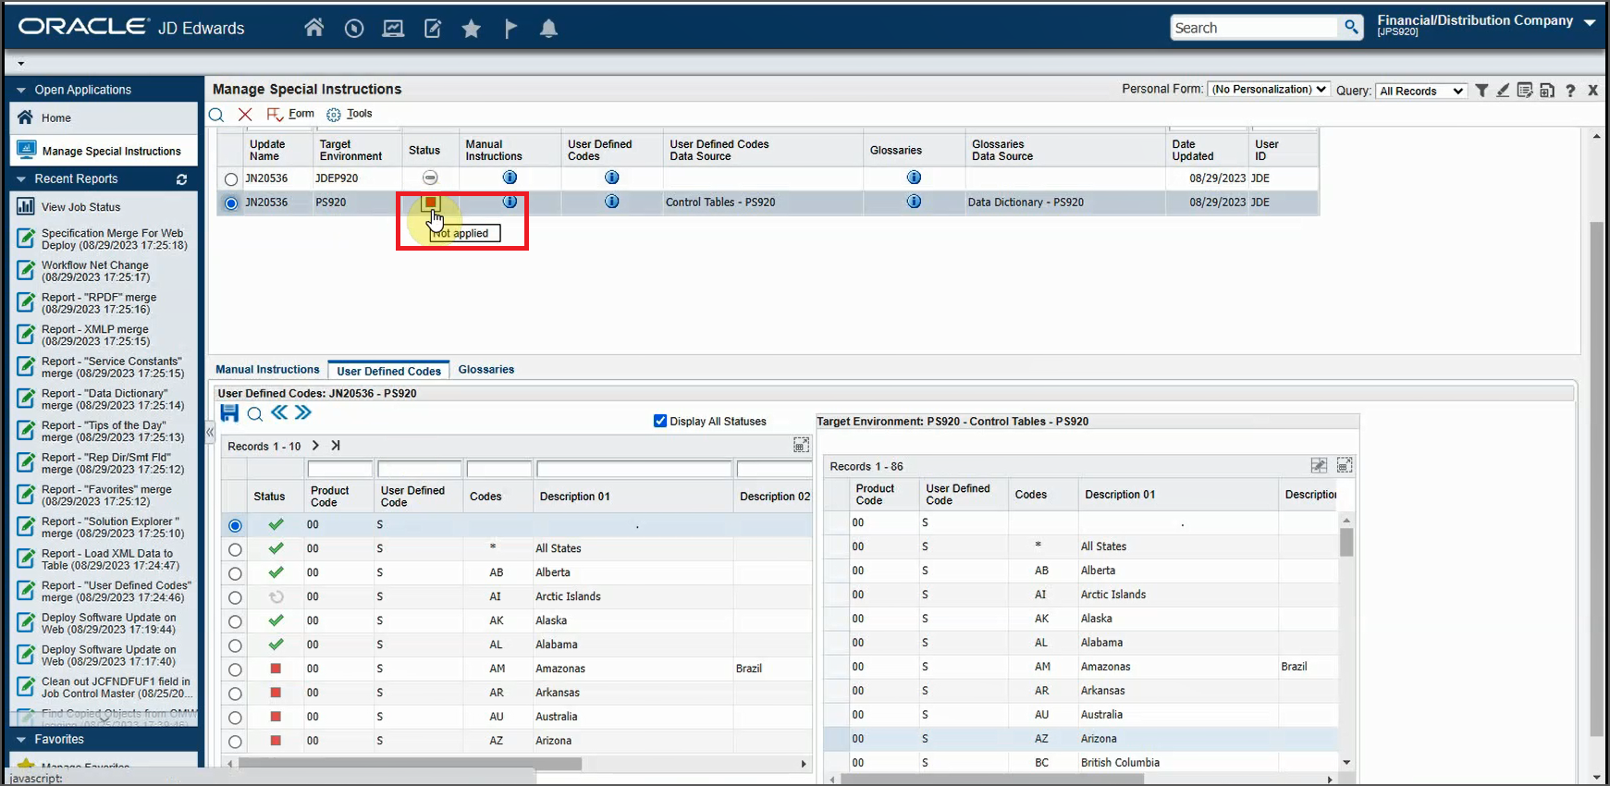Screen dimensions: 1610x786
Task: Click the Find icon in UDC toolbar
Action: tap(255, 414)
